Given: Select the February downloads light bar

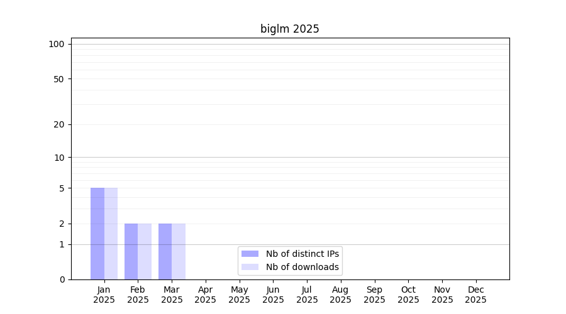Looking at the screenshot, I should tap(145, 251).
